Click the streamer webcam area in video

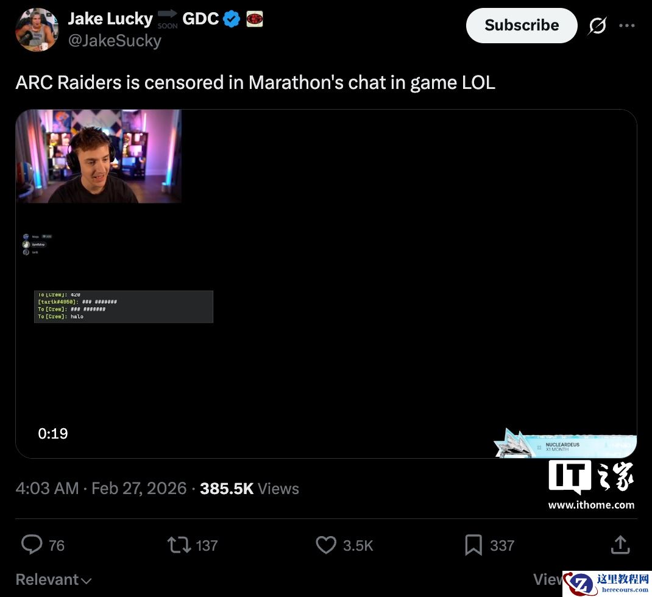(x=98, y=157)
